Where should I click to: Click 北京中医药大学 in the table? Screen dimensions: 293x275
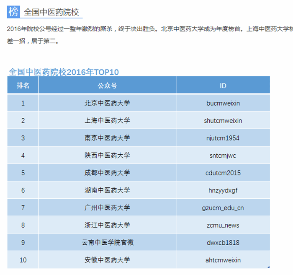[107, 103]
